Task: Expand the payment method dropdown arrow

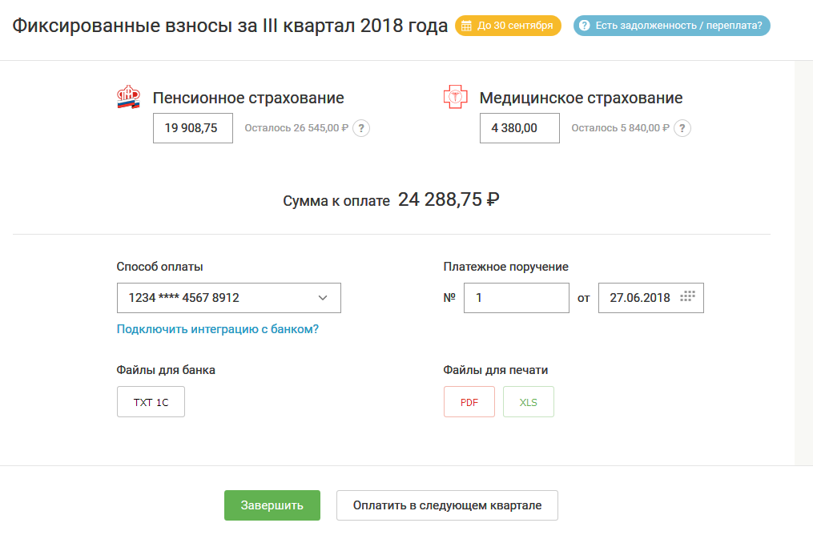Action: [x=323, y=298]
